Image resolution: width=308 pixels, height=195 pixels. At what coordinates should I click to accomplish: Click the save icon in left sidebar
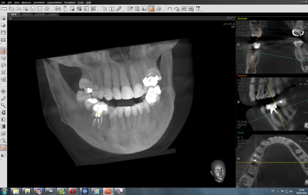click(3, 32)
